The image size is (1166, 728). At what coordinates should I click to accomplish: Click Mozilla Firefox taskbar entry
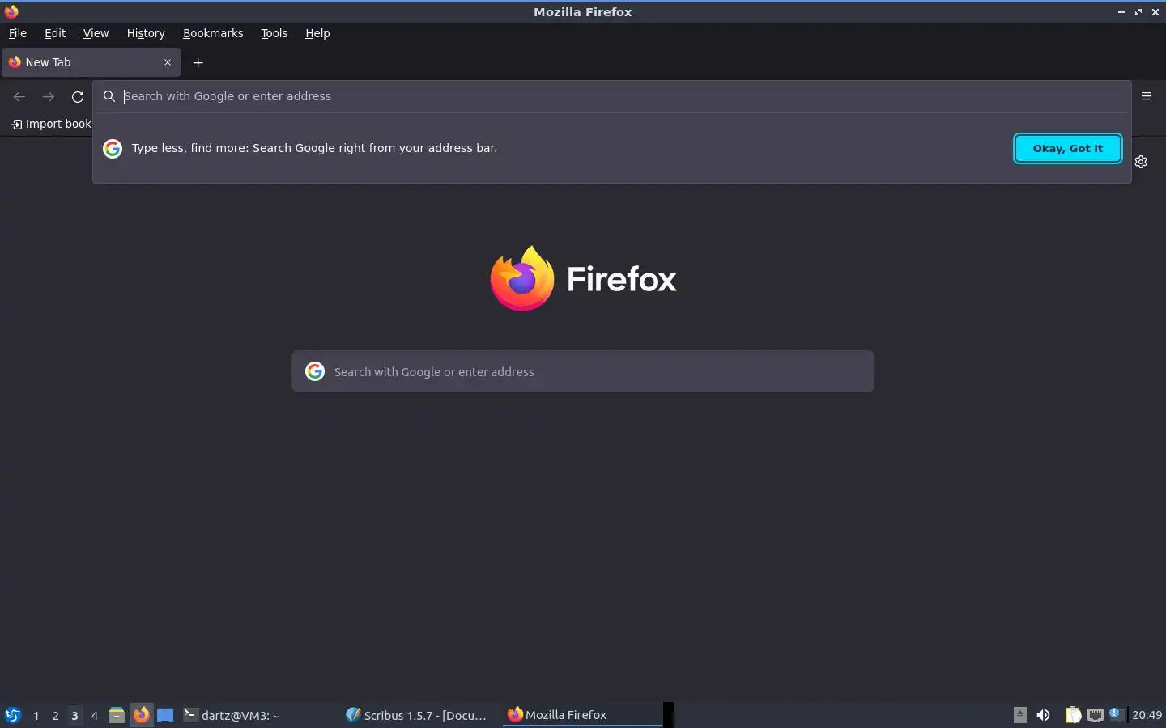pyautogui.click(x=582, y=715)
